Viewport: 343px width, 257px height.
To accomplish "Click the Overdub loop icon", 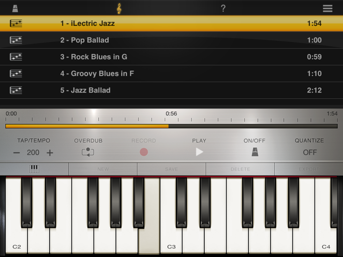I will pos(88,152).
